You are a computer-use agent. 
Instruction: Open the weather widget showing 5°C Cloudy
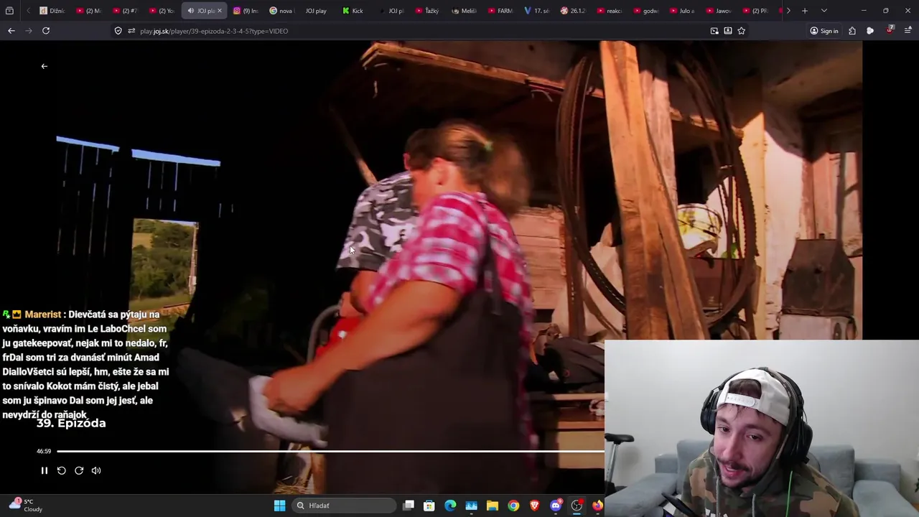click(27, 506)
